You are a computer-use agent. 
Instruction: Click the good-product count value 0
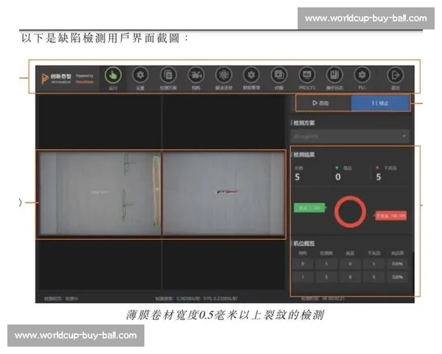[x=338, y=177]
